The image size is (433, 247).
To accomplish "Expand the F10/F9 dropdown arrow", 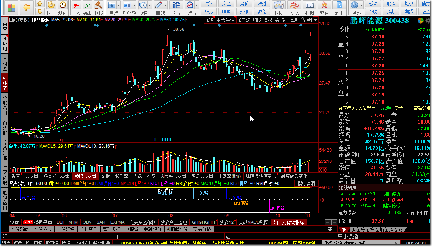I will [x=134, y=5].
